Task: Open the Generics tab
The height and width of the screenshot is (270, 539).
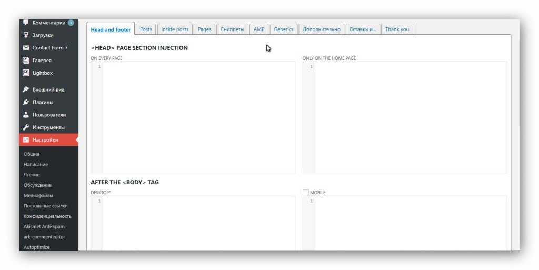Action: coord(283,29)
